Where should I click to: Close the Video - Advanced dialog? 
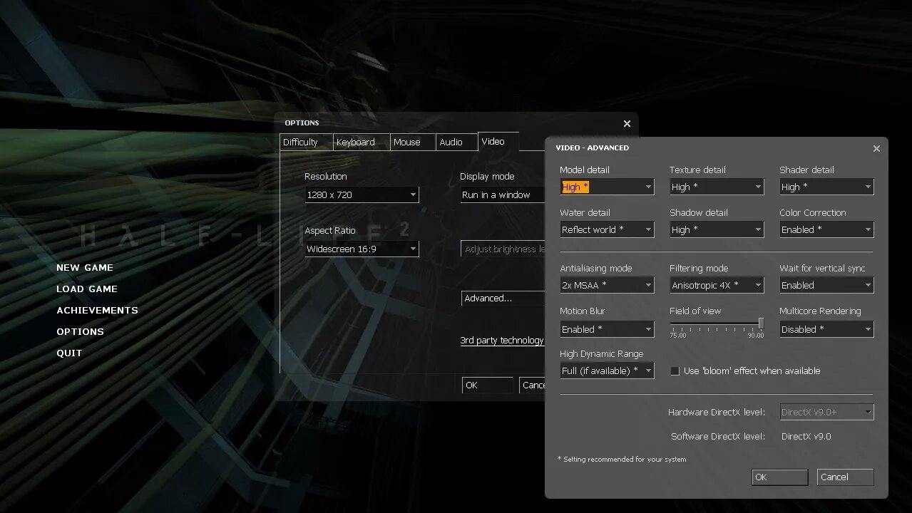[x=876, y=148]
